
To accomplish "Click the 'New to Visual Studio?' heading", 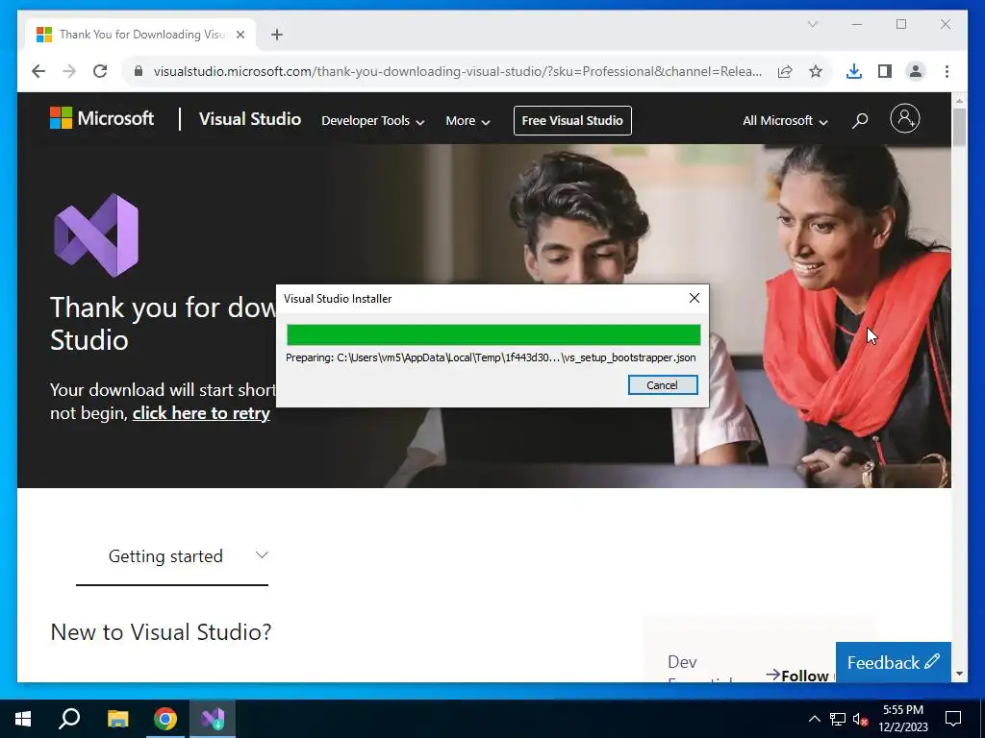I will [161, 632].
